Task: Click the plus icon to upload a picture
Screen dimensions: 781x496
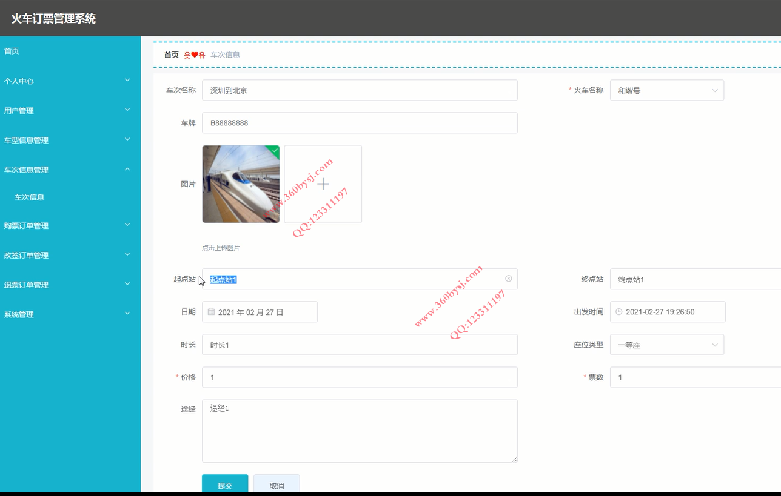Action: pyautogui.click(x=323, y=184)
